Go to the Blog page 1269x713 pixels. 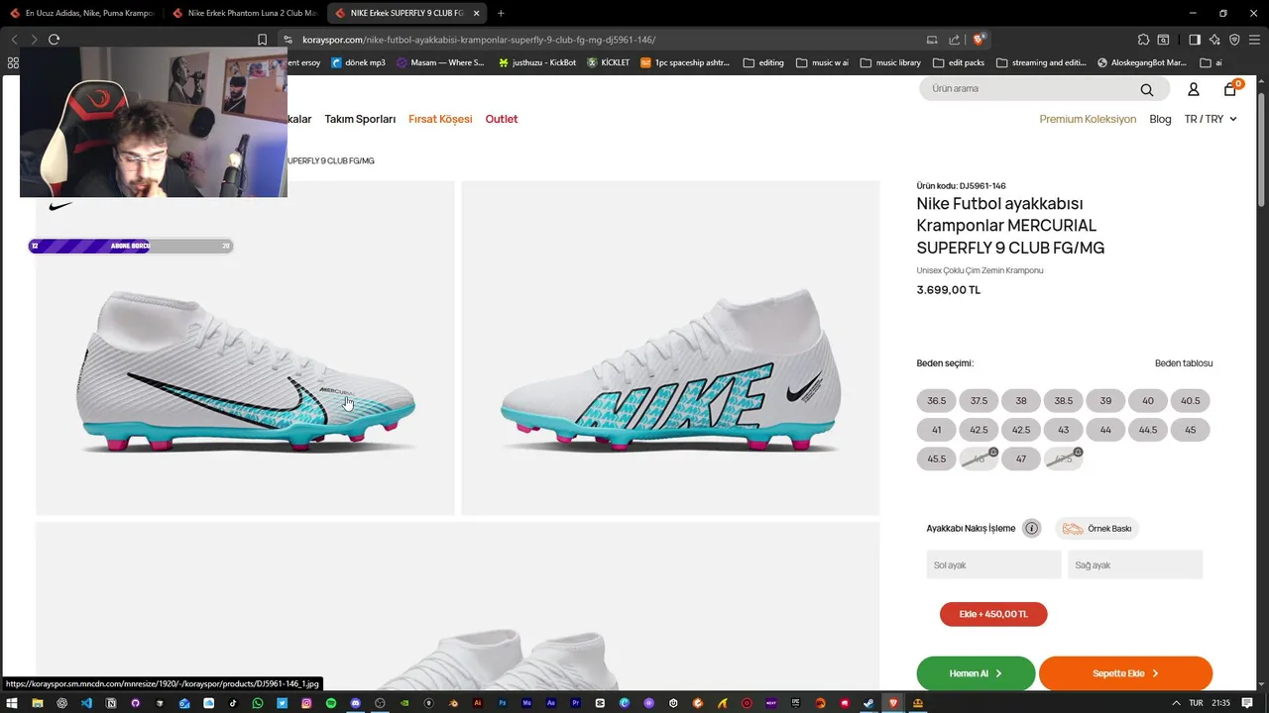click(x=1160, y=119)
